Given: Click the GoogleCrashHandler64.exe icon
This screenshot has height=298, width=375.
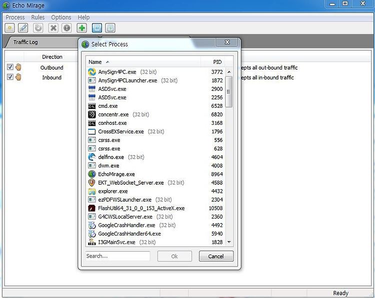Looking at the screenshot, I should (92, 234).
